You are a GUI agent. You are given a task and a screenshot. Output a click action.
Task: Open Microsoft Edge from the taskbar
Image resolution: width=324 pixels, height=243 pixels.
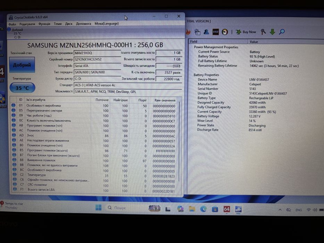coord(203,209)
